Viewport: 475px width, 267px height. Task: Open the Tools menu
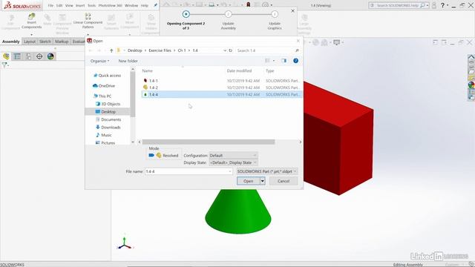(91, 5)
